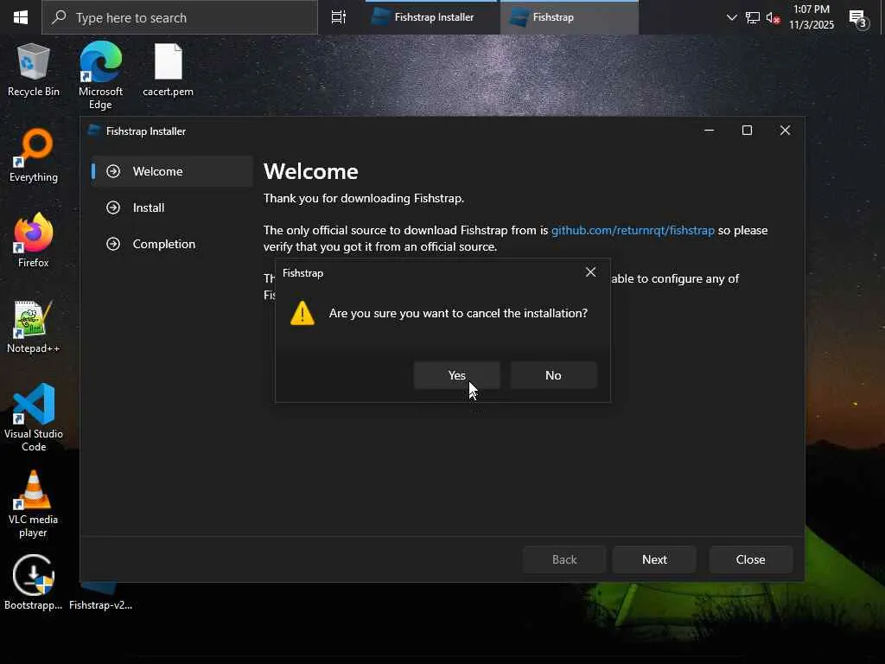Image resolution: width=885 pixels, height=664 pixels.
Task: Select the yellow warning icon in dialog
Action: 302,313
